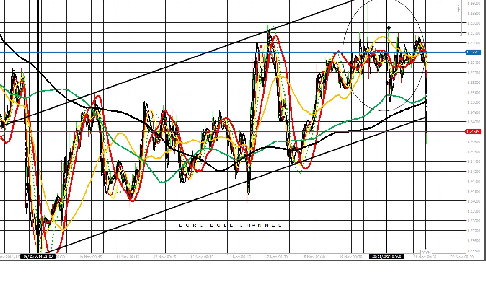Click the 06/11/2014 22:00 date marker
This screenshot has width=486, height=292.
[38, 256]
